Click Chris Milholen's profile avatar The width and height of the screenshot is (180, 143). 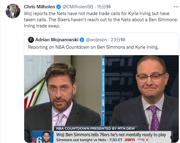(x=13, y=11)
